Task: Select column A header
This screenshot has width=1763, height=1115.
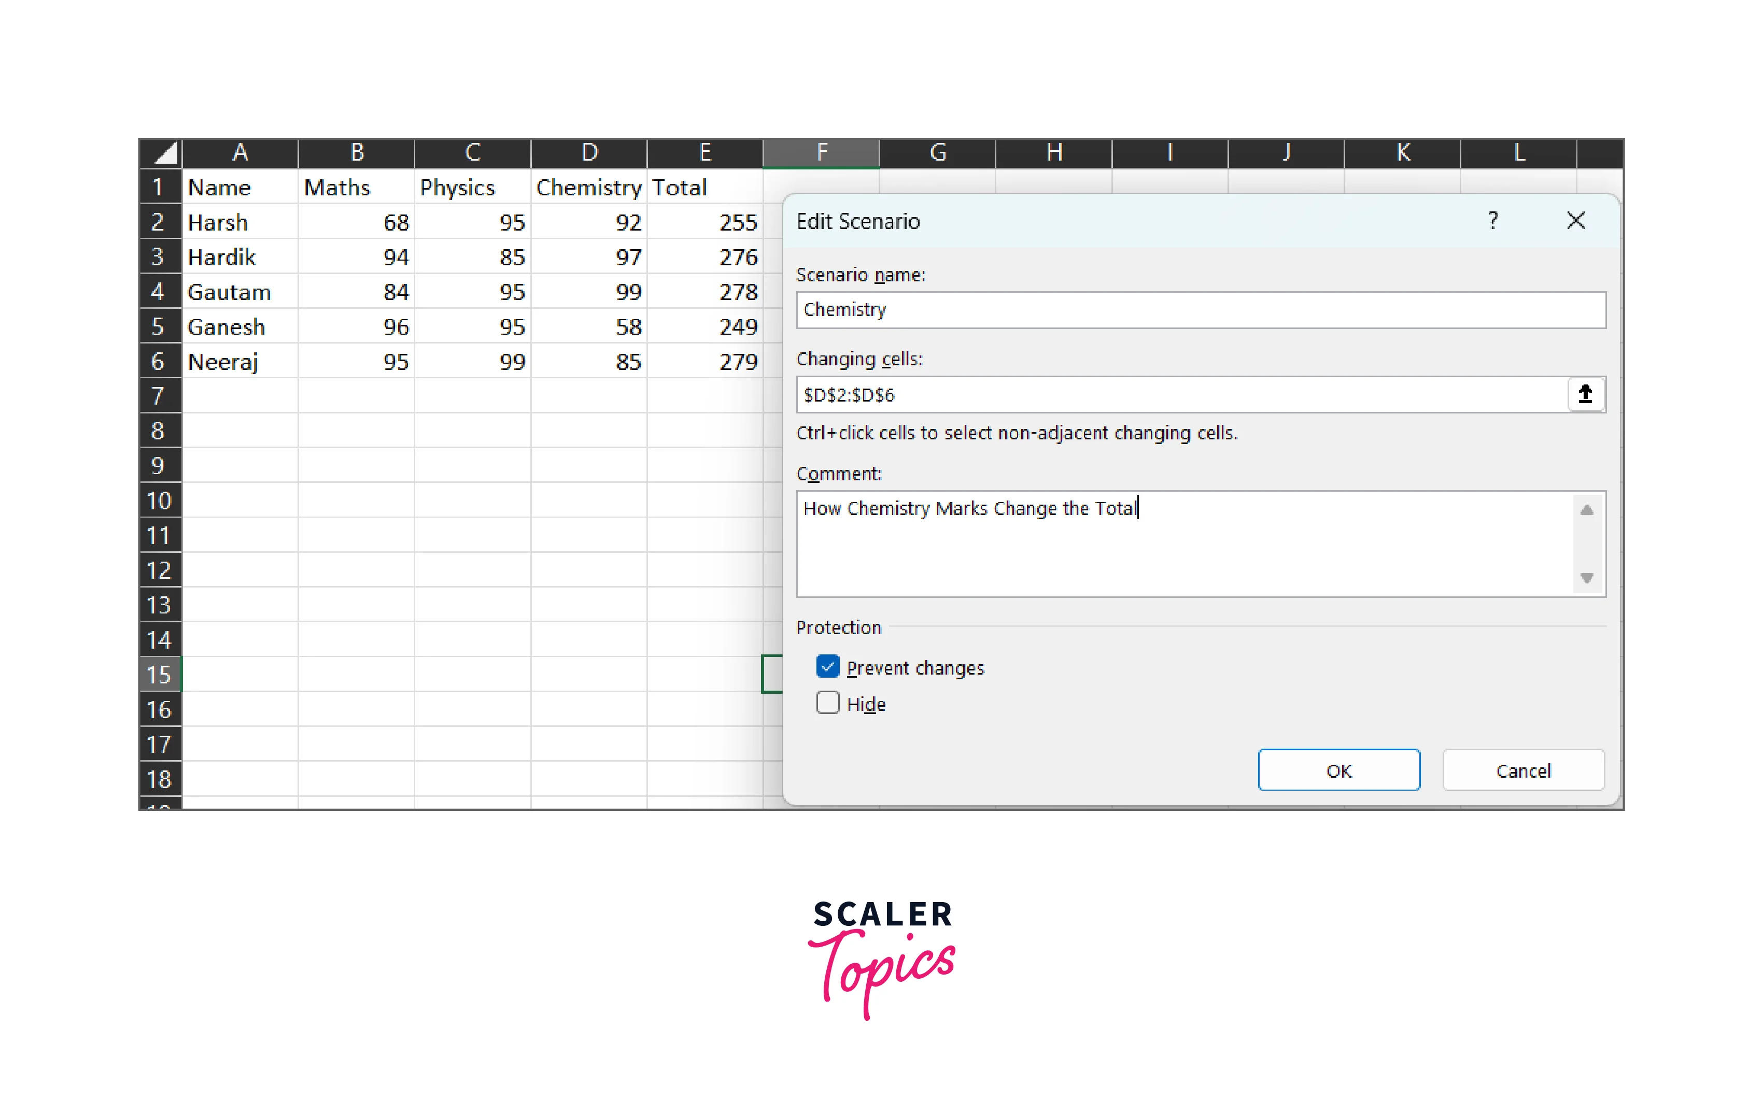Action: click(x=240, y=153)
